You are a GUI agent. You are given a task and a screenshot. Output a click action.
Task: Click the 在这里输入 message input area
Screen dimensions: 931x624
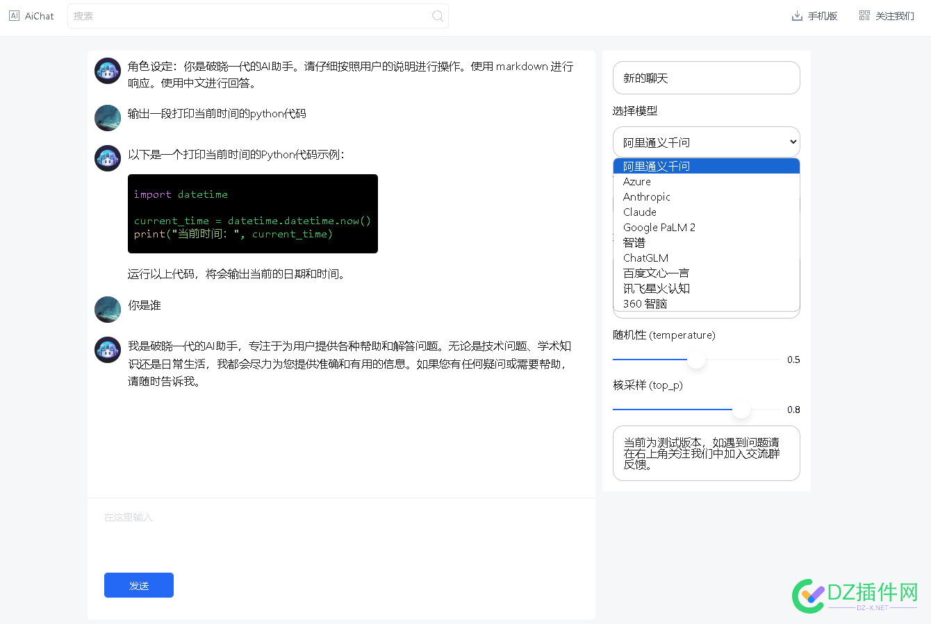pyautogui.click(x=341, y=534)
